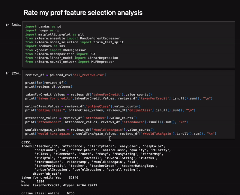The image size is (240, 195).
Task: Click the PCA import line
Action: point(60,54)
